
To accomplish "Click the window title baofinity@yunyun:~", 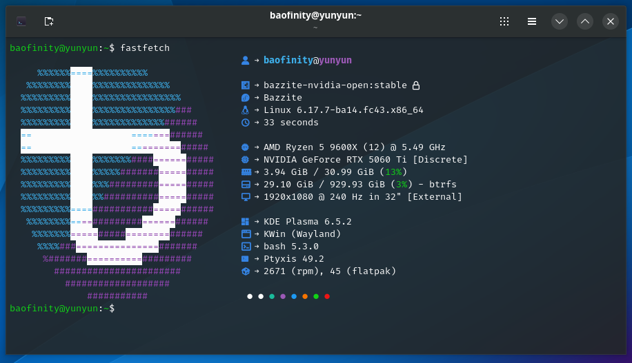I will (315, 15).
